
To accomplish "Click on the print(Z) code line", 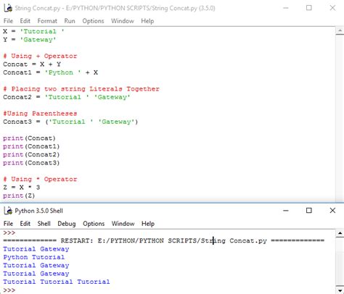I will pyautogui.click(x=19, y=196).
